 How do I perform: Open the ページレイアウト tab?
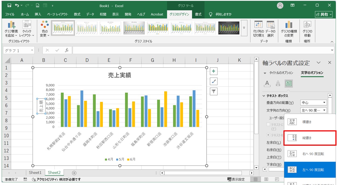tap(58, 14)
